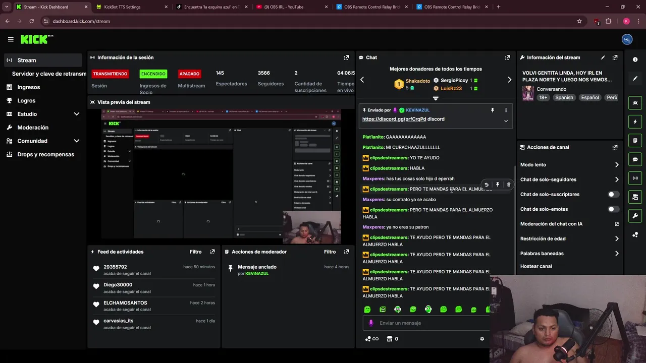Viewport: 646px width, 363px height.
Task: Show previous top donors with left arrow
Action: tap(362, 80)
